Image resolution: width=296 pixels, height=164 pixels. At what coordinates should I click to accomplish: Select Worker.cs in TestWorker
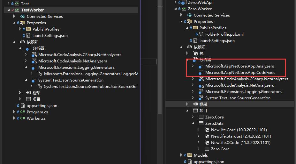(36, 118)
